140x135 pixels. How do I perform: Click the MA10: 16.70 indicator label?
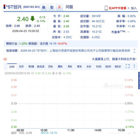[x=49, y=133]
